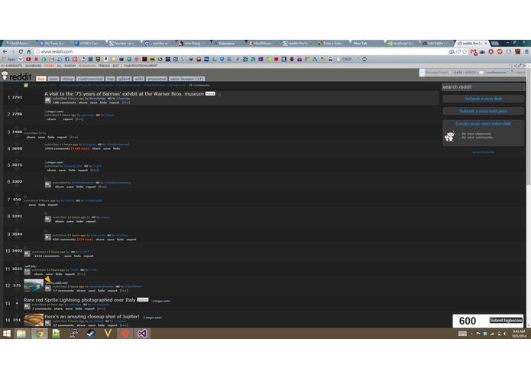
Task: Open the promoted tab
Action: 157,79
